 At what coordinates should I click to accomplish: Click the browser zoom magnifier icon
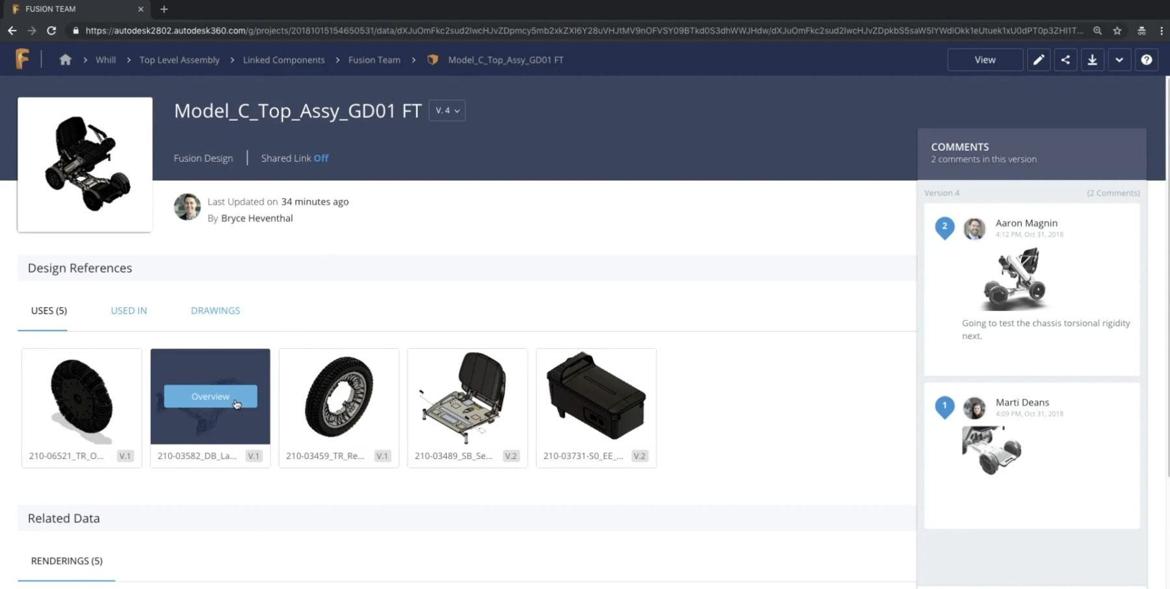pos(1097,31)
